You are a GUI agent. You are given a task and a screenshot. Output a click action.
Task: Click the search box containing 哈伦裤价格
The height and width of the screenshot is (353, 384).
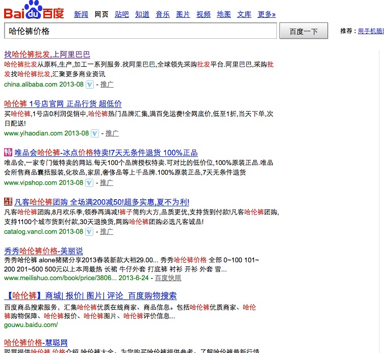[140, 31]
